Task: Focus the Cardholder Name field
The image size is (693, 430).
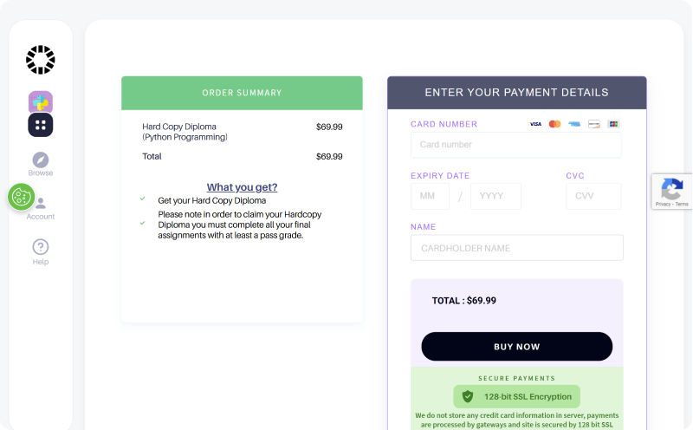Action: point(517,248)
